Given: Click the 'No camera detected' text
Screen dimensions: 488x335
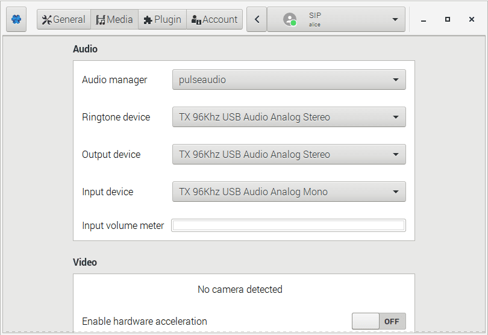Looking at the screenshot, I should point(240,290).
